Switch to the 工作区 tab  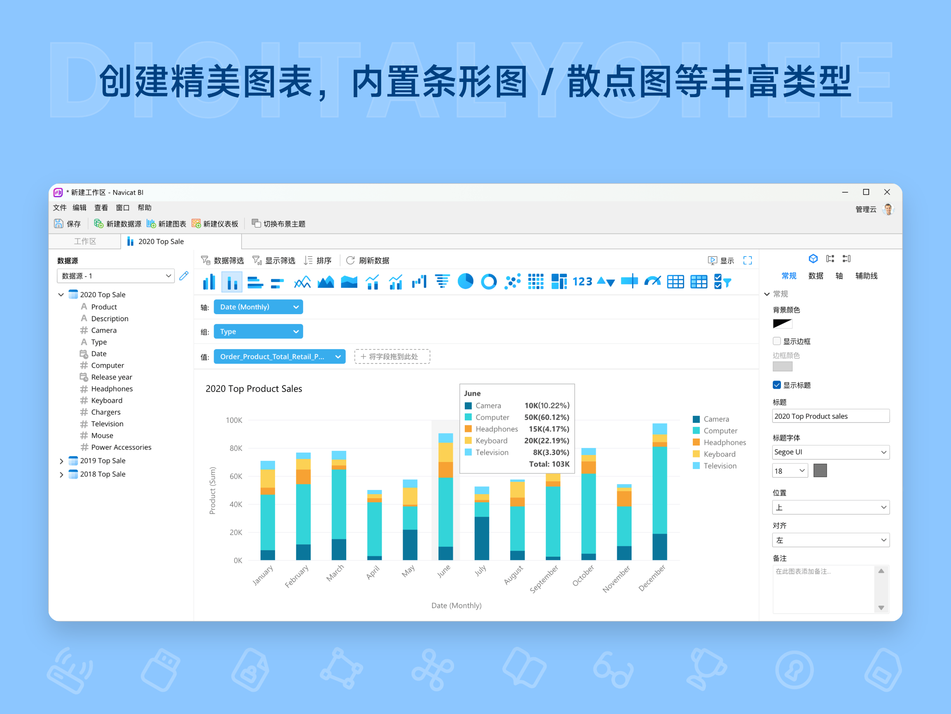(x=84, y=241)
